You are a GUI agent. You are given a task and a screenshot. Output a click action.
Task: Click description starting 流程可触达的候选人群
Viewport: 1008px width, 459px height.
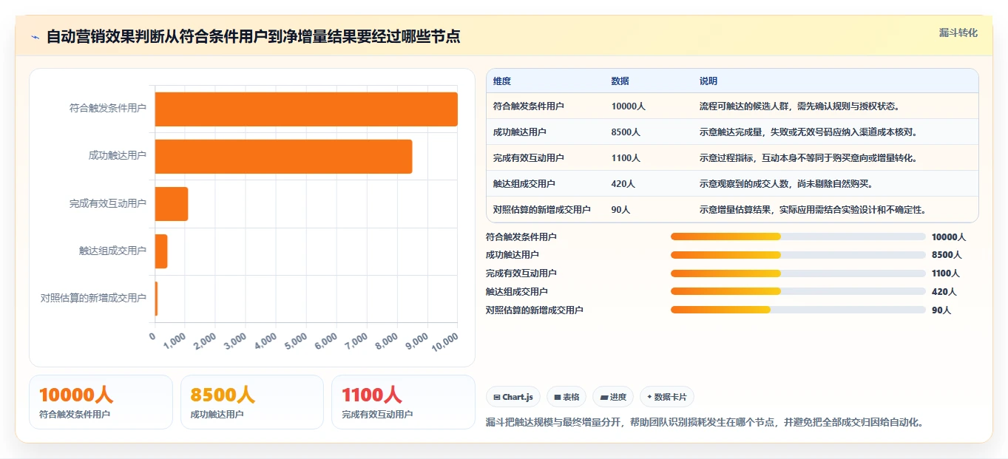(x=799, y=106)
